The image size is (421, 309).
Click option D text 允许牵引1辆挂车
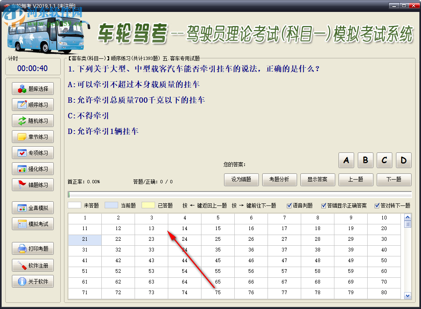point(108,131)
